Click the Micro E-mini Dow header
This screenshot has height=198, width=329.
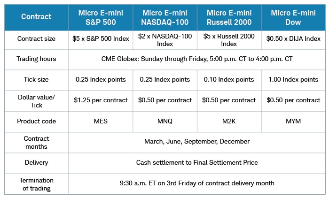(x=293, y=17)
